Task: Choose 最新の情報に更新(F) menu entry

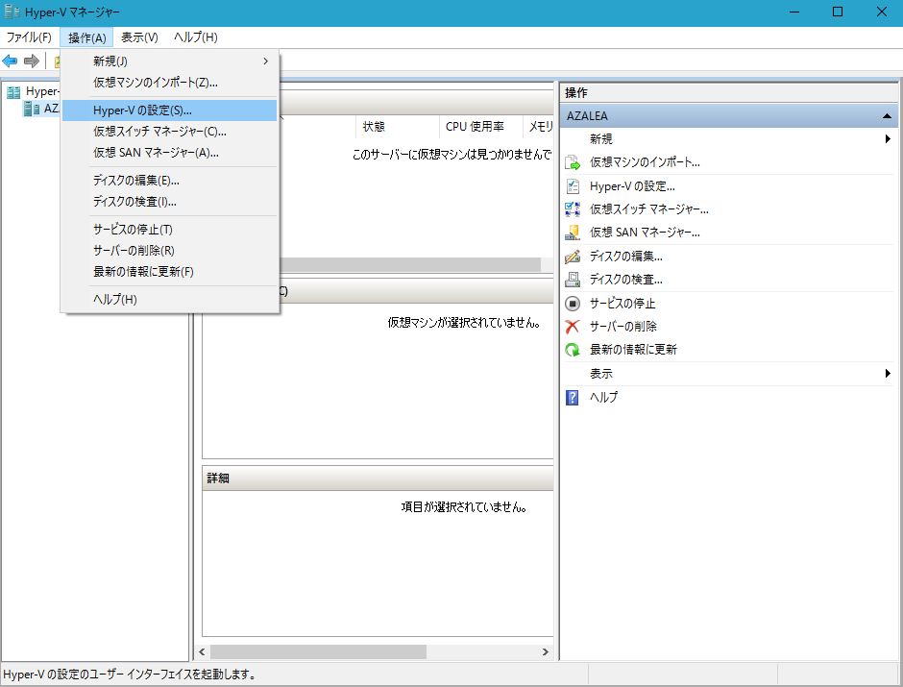Action: [x=169, y=271]
